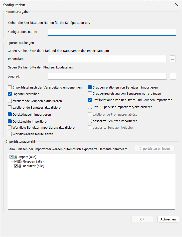Enable Importdatei nach der Verarbeitung umbenennen

(x=10, y=88)
